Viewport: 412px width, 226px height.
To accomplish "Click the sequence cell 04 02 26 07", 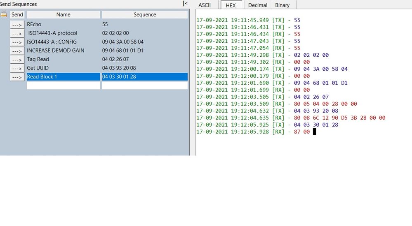I will pos(145,59).
